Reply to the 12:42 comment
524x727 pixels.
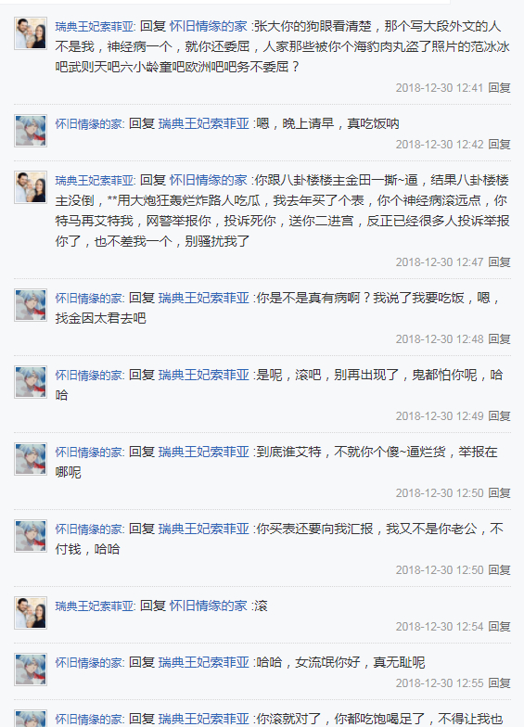499,145
